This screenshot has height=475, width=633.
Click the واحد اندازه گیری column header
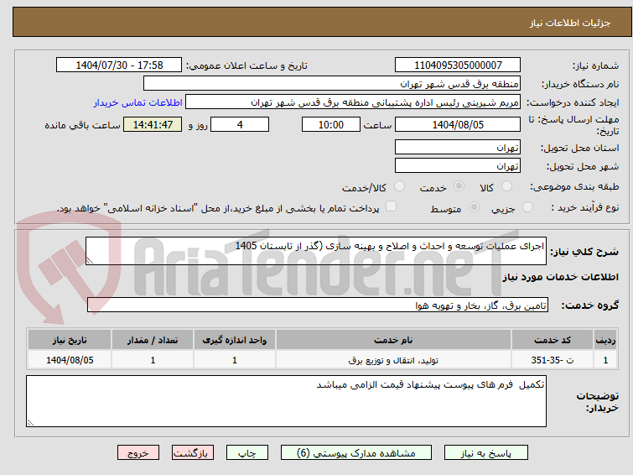click(x=235, y=340)
